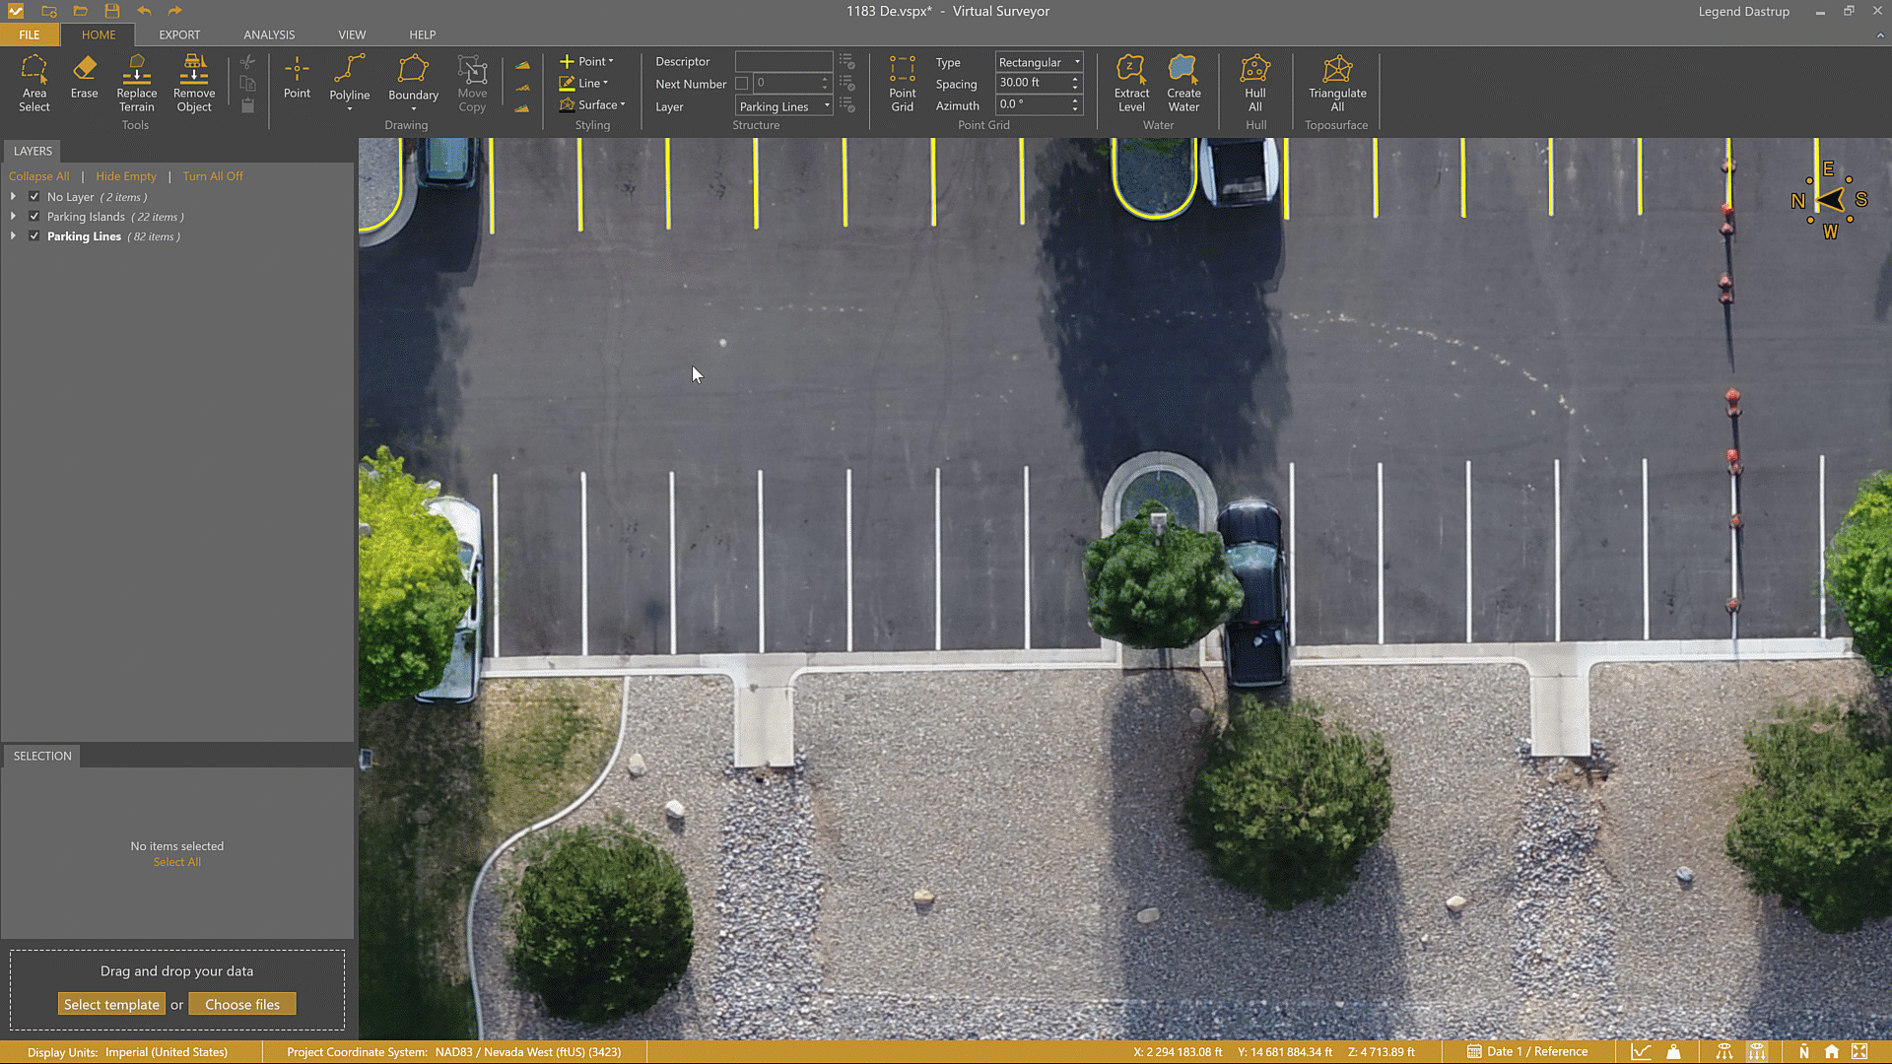Click the Choose files button
This screenshot has height=1064, width=1892.
point(242,1004)
